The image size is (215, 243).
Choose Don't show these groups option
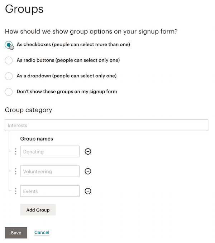(9, 92)
